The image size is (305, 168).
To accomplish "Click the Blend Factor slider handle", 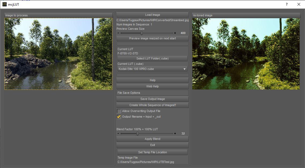I will pyautogui.click(x=137, y=134).
